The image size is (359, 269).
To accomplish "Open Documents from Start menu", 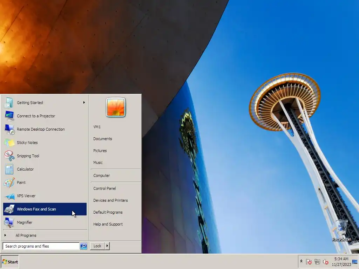I will click(103, 139).
